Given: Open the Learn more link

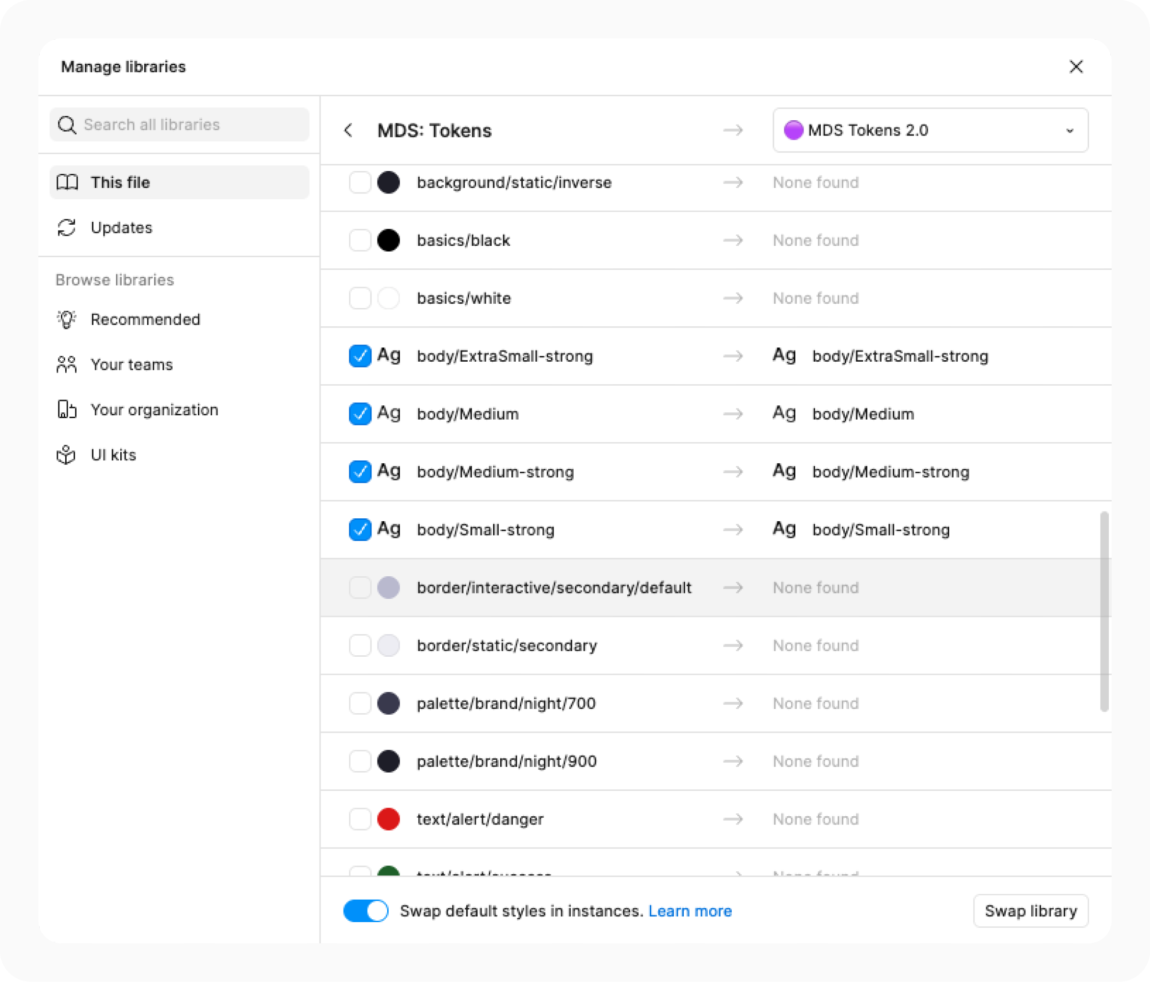Looking at the screenshot, I should coord(690,911).
